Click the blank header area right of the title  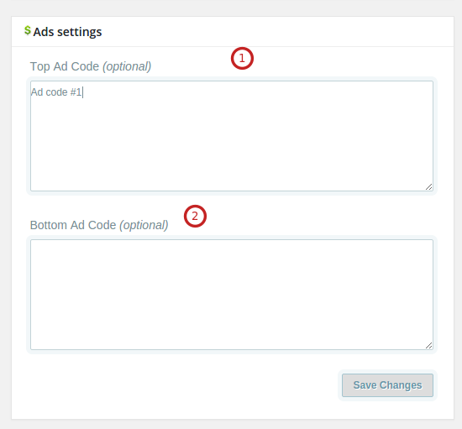(x=277, y=32)
